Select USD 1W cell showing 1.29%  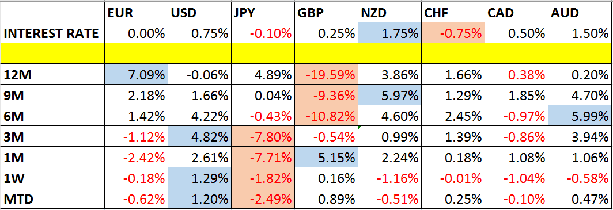click(x=199, y=178)
